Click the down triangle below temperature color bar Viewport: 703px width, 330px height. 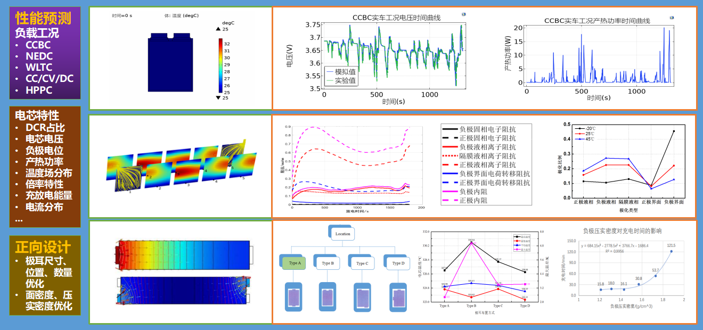(218, 97)
